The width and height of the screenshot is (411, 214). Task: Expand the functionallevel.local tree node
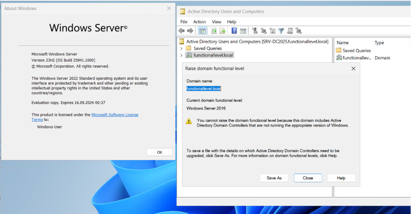[x=181, y=55]
